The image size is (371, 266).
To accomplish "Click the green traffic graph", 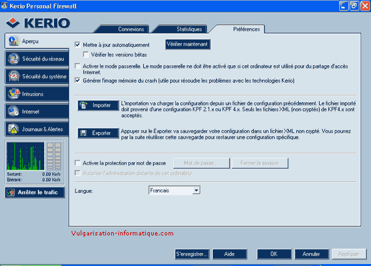I will pos(25,156).
